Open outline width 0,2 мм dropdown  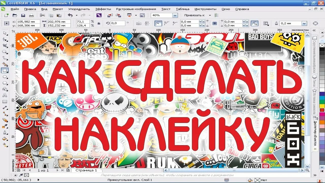click(x=304, y=23)
